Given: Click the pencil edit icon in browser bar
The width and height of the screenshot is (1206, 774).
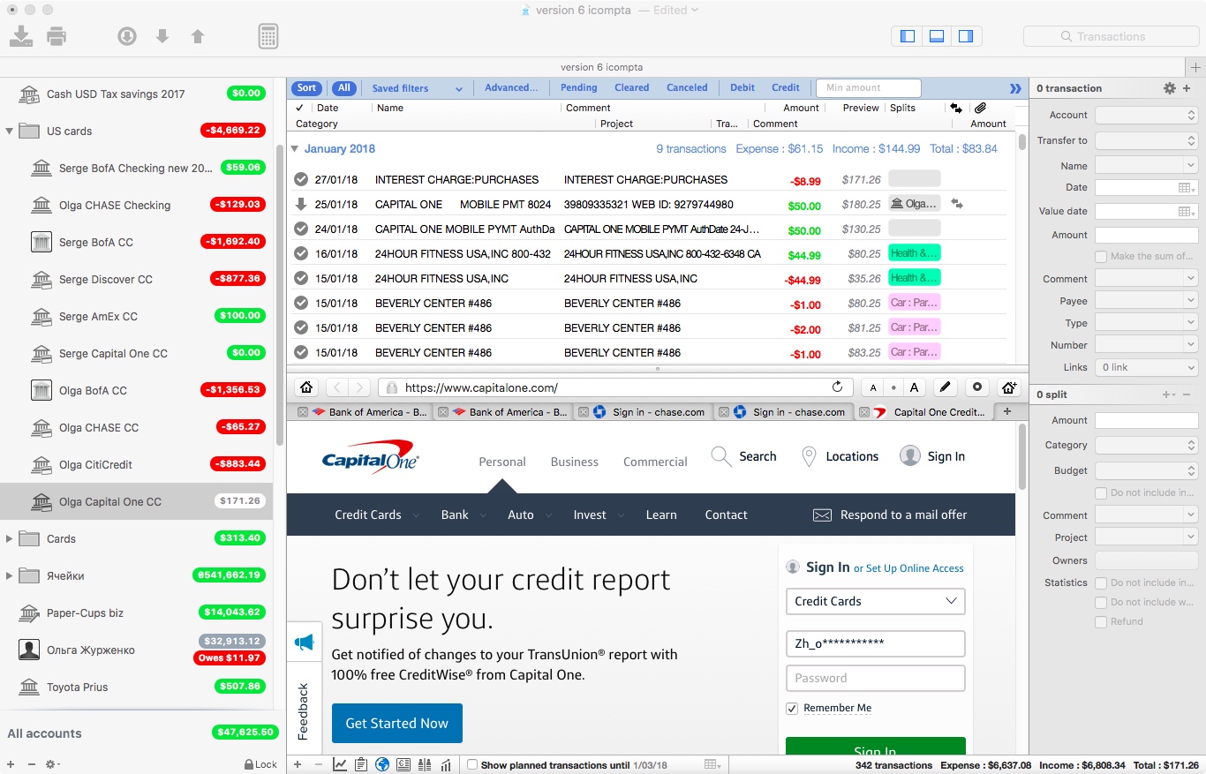Looking at the screenshot, I should (x=946, y=387).
